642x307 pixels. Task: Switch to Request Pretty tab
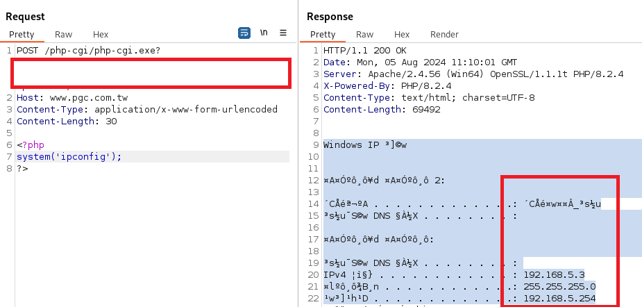[x=22, y=35]
